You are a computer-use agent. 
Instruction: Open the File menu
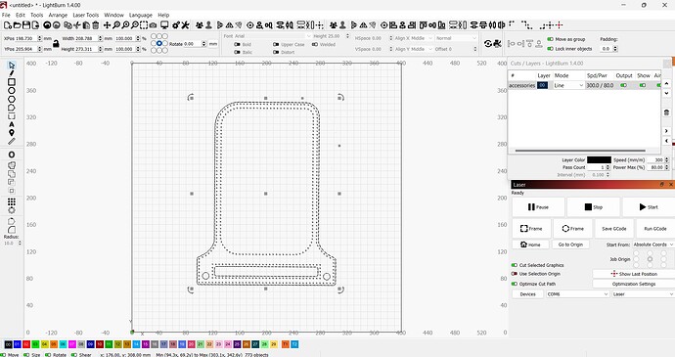click(x=6, y=15)
